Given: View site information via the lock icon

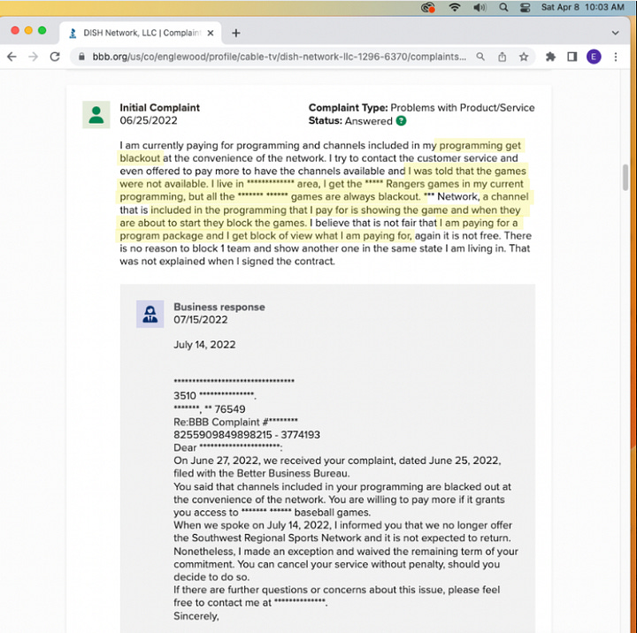Looking at the screenshot, I should (x=81, y=57).
